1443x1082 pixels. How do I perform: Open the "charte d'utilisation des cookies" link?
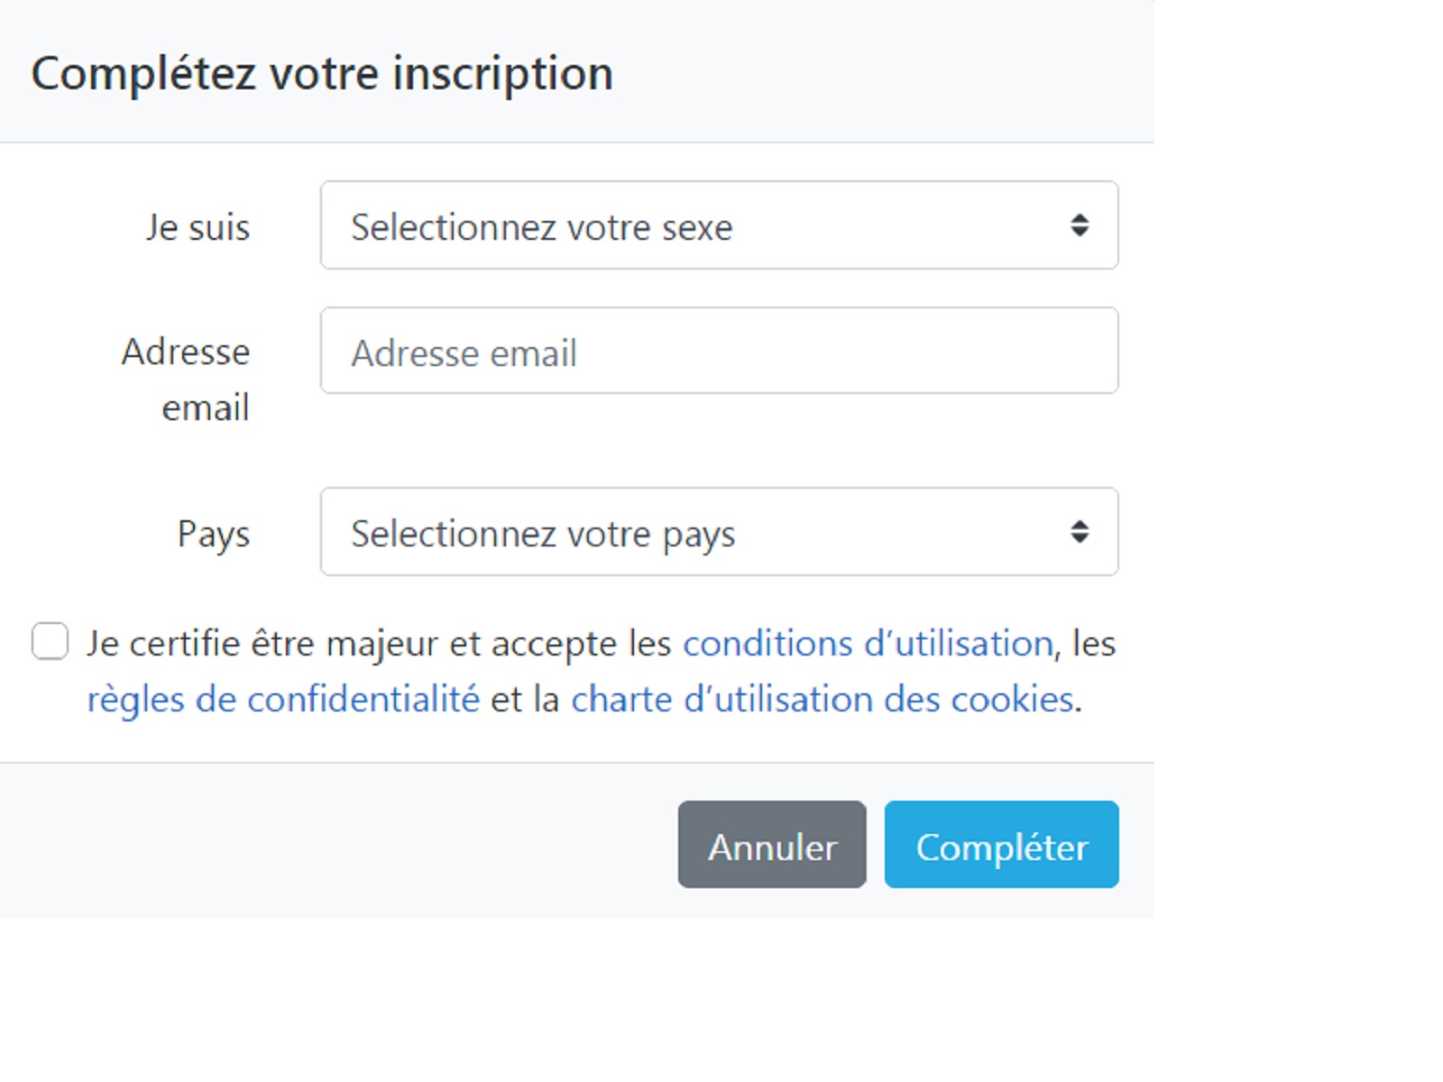(823, 700)
